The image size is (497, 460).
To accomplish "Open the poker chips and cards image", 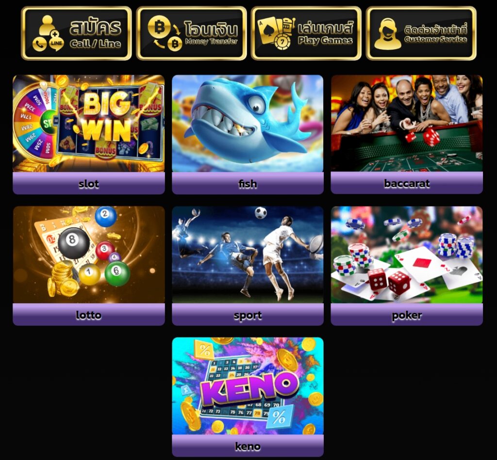I will [x=407, y=255].
